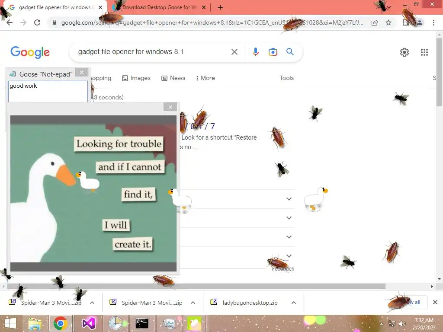Click inside the Goose Not-epad text area
Image resolution: width=443 pixels, height=332 pixels.
coord(48,92)
